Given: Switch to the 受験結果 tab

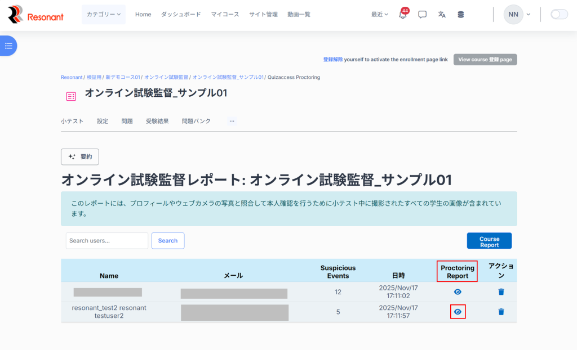Looking at the screenshot, I should (x=157, y=121).
